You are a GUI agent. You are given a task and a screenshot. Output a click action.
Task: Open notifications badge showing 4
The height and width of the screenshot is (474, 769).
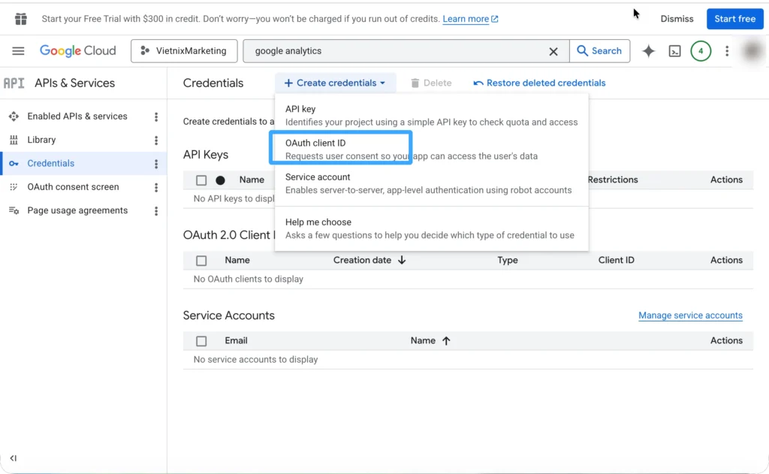coord(701,51)
